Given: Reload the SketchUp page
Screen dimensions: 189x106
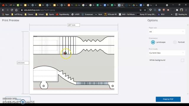Looking at the screenshot, I should 12,10.
